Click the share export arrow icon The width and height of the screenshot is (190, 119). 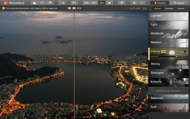(x=50, y=3)
